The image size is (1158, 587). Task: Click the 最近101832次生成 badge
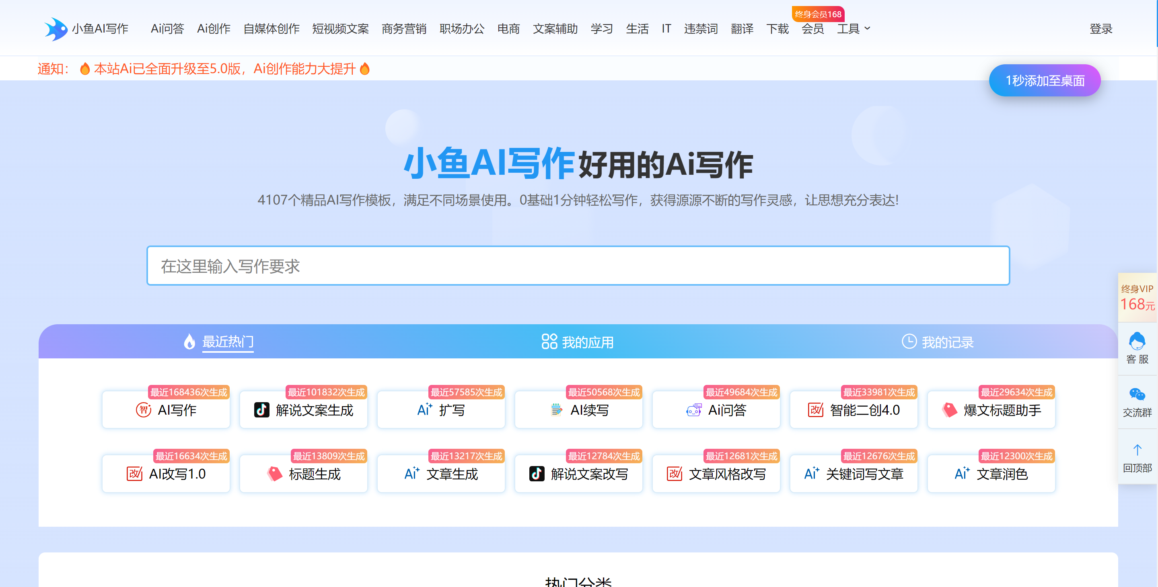326,392
